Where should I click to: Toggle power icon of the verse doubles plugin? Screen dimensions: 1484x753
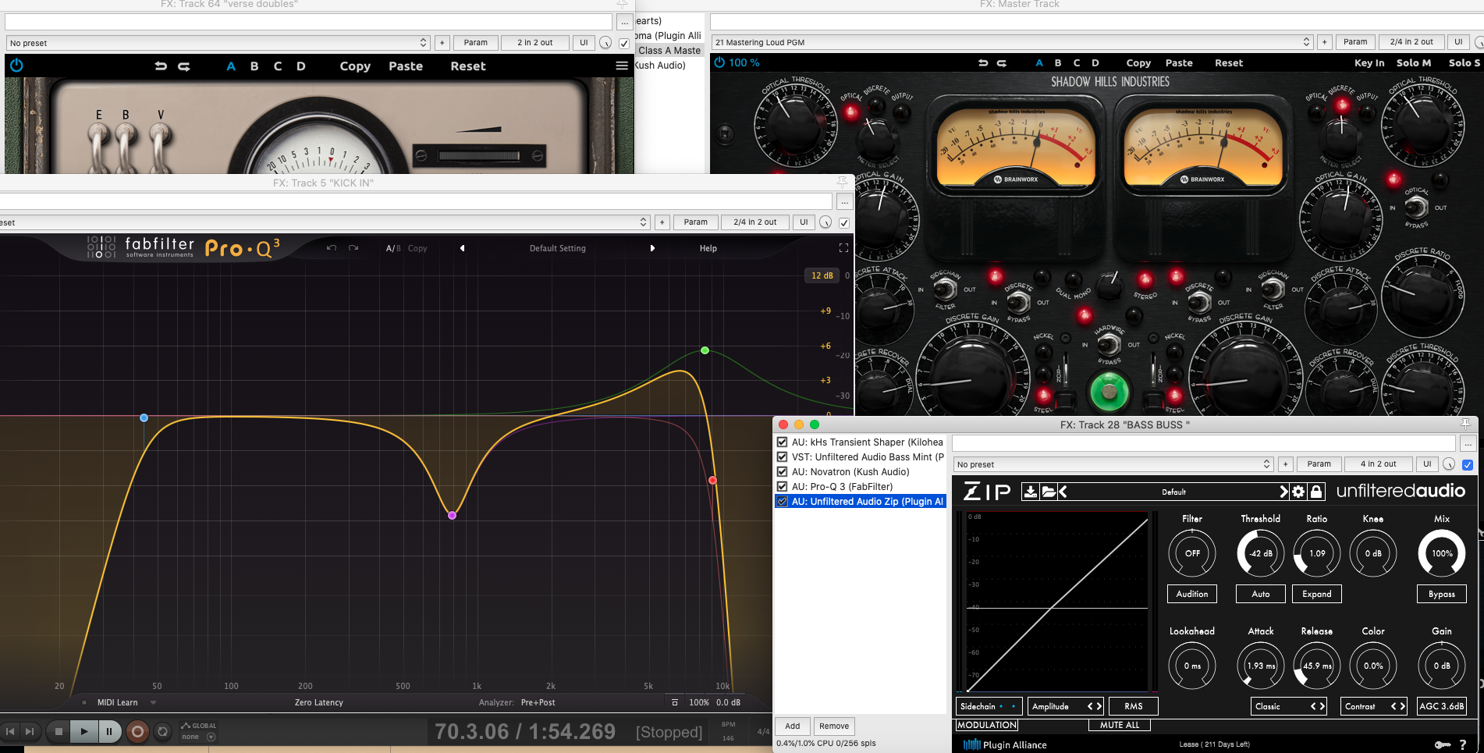(x=16, y=66)
